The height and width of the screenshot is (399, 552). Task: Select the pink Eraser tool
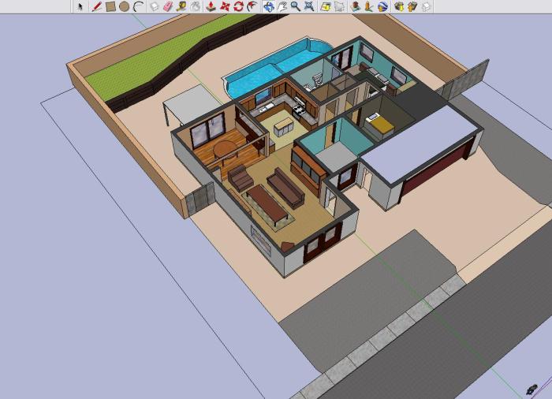click(167, 6)
